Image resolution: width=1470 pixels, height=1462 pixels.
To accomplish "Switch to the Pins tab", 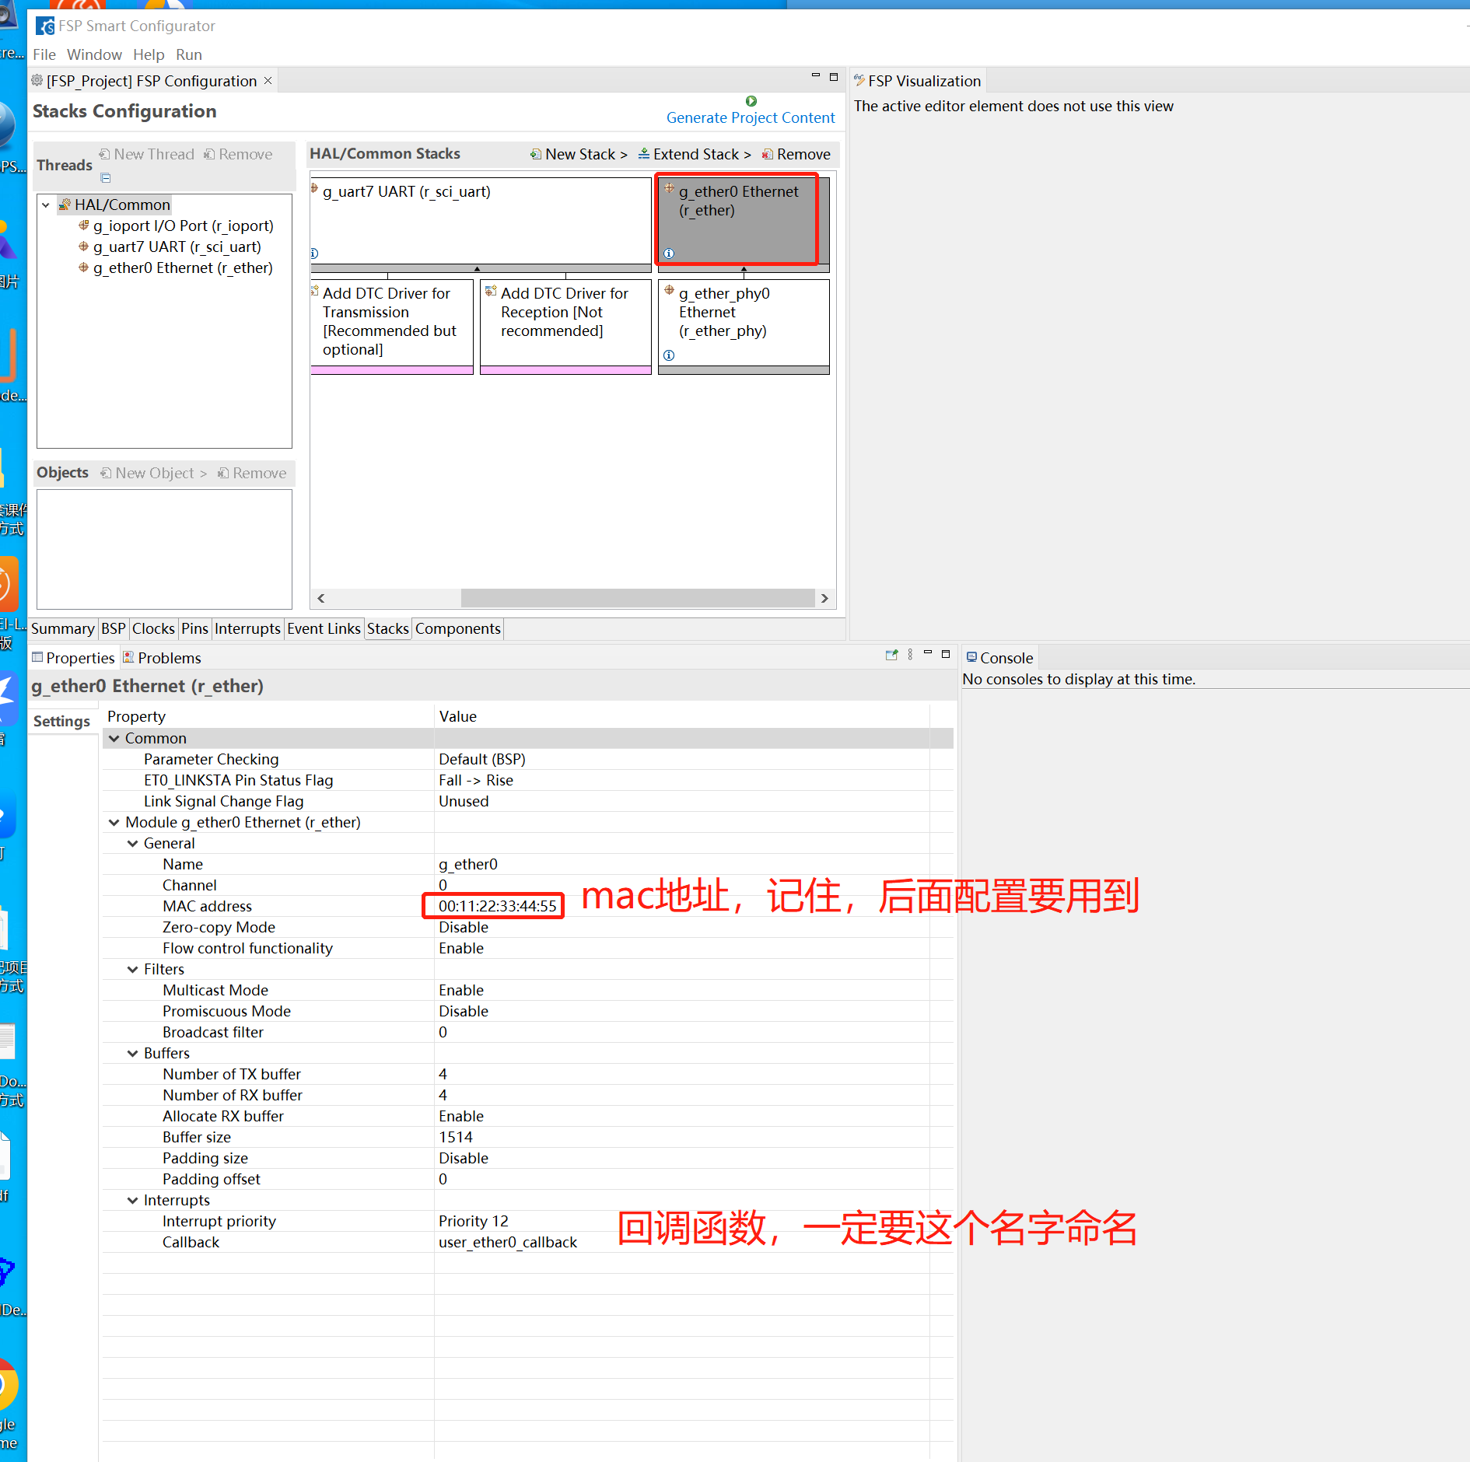I will point(194,628).
